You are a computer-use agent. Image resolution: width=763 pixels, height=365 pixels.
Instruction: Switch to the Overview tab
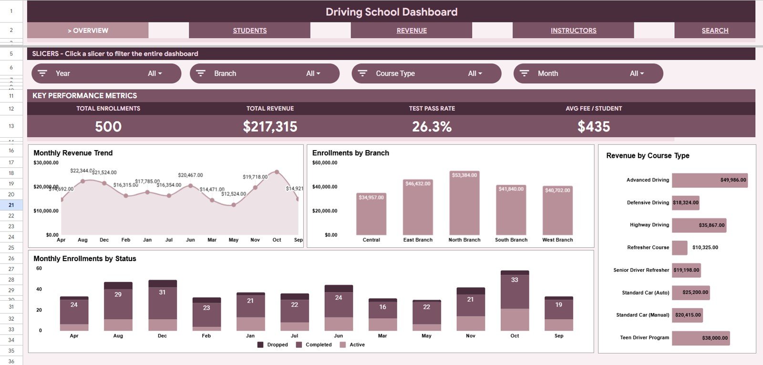[x=88, y=30]
